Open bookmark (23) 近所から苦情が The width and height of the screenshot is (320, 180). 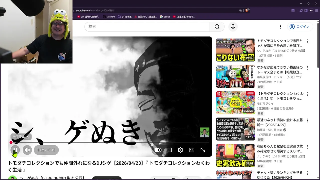click(x=88, y=17)
